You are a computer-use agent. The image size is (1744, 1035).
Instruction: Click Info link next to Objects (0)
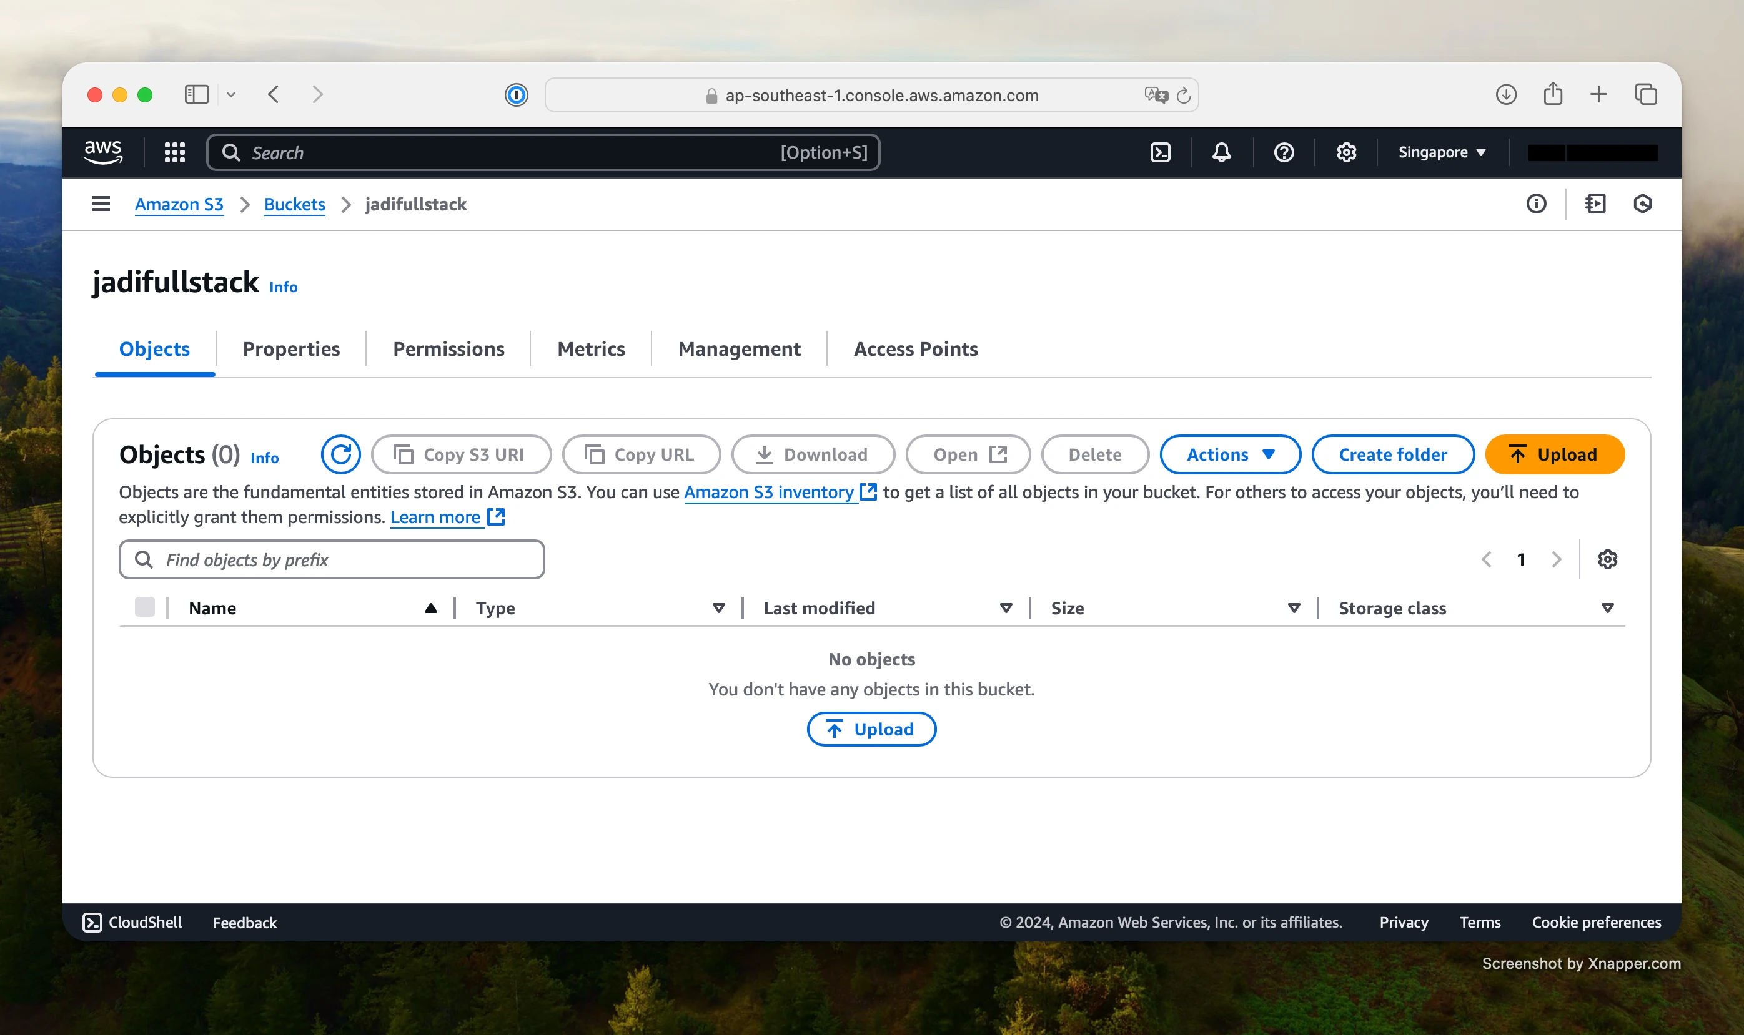264,458
